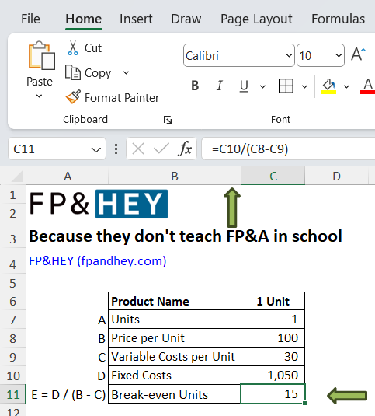Expand the Copy options arrow

click(126, 72)
